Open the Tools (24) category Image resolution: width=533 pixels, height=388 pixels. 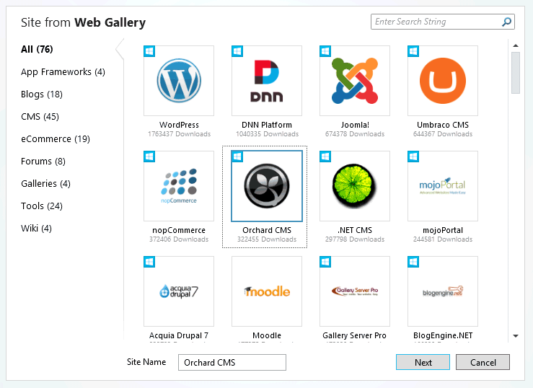tap(42, 206)
